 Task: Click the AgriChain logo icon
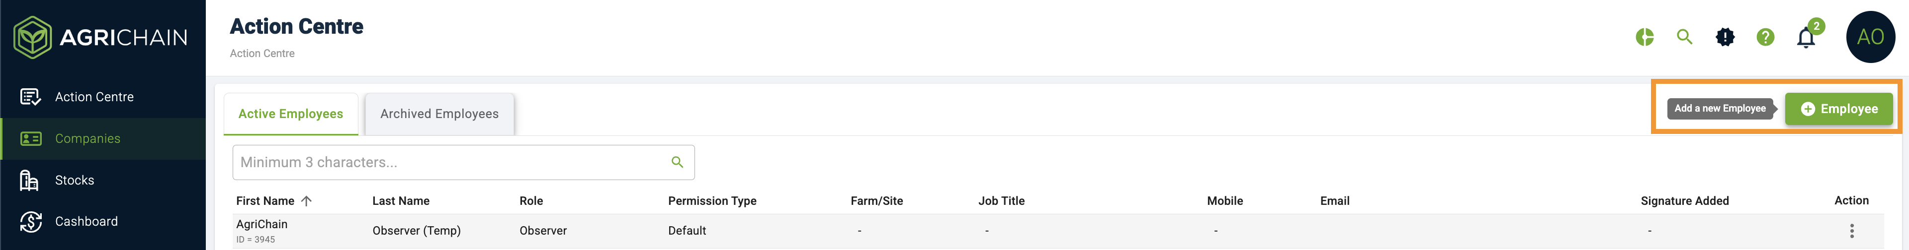(32, 37)
